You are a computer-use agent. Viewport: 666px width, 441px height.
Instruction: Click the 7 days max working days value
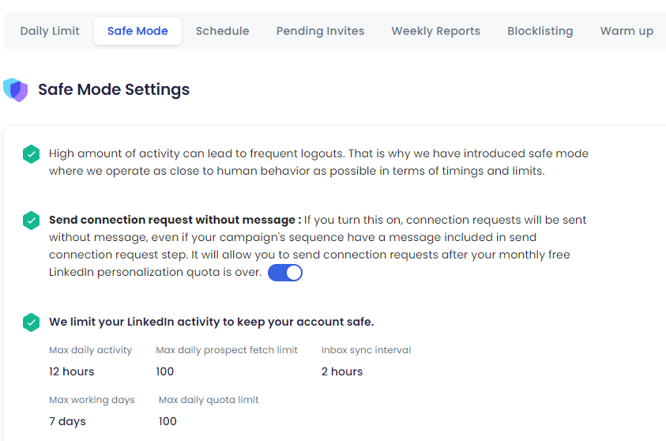pyautogui.click(x=67, y=421)
